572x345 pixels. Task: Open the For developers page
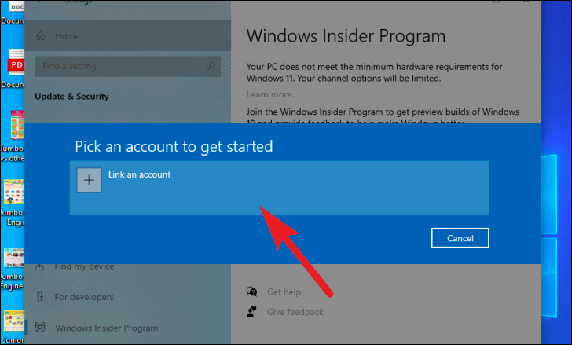coord(84,297)
